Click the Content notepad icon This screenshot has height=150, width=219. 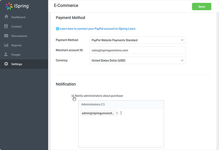6,26
